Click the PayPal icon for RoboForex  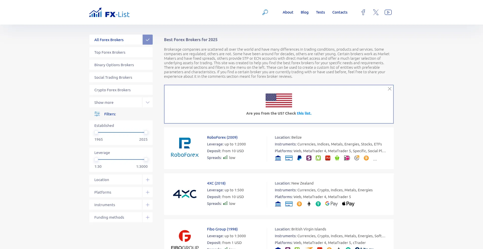click(299, 158)
